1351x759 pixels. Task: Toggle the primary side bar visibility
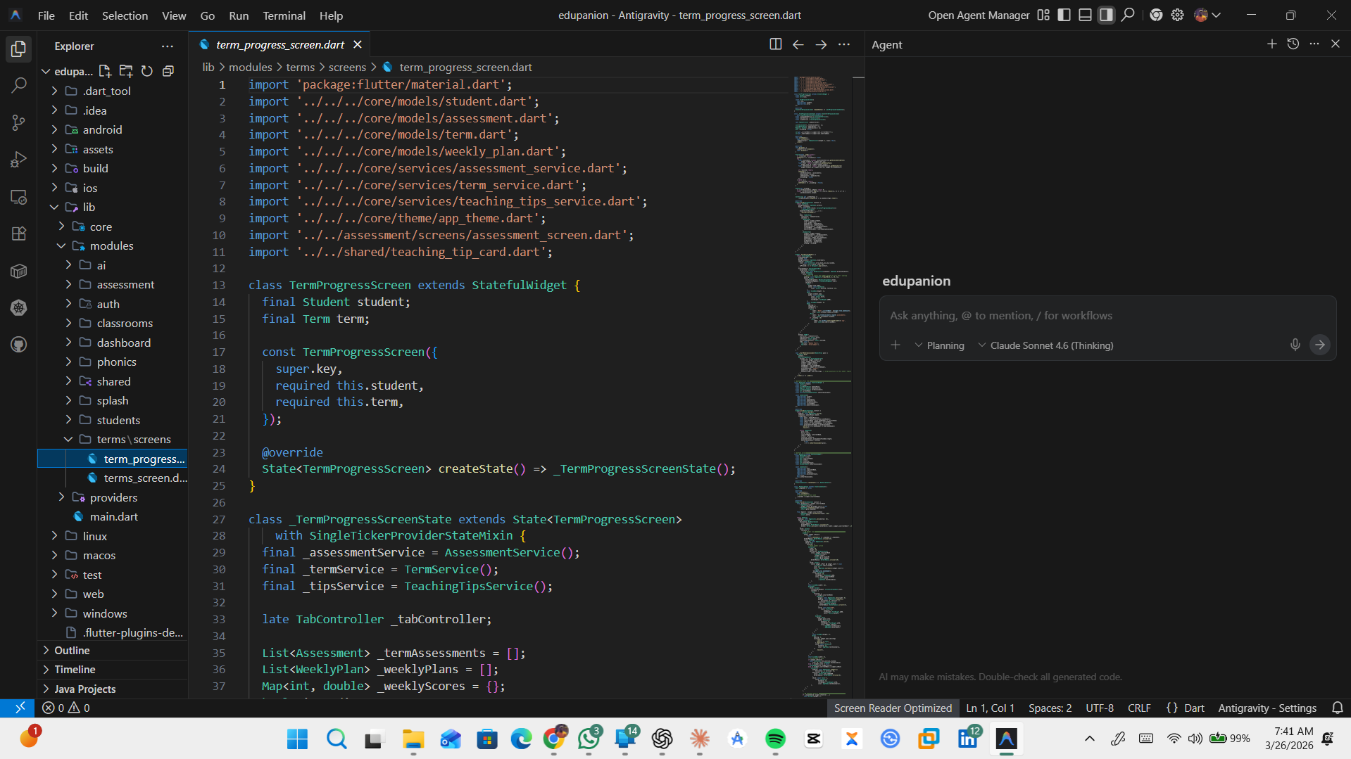(1064, 15)
